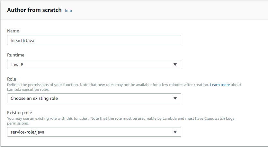Click the Runtime dropdown arrow icon

click(175, 65)
